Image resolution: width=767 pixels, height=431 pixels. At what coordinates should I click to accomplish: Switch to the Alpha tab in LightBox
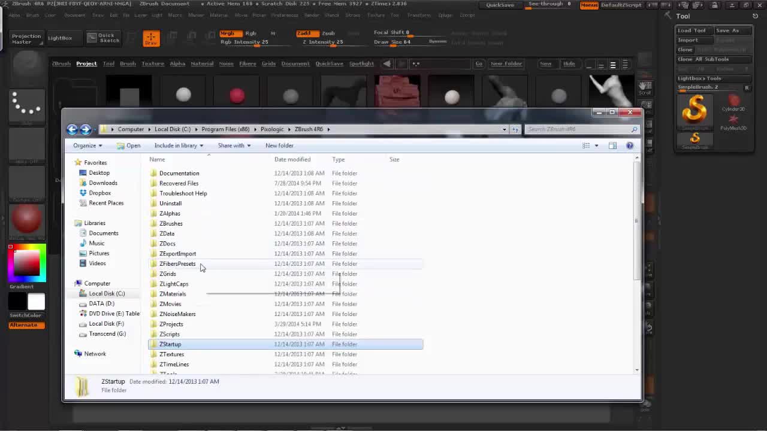[x=177, y=63]
